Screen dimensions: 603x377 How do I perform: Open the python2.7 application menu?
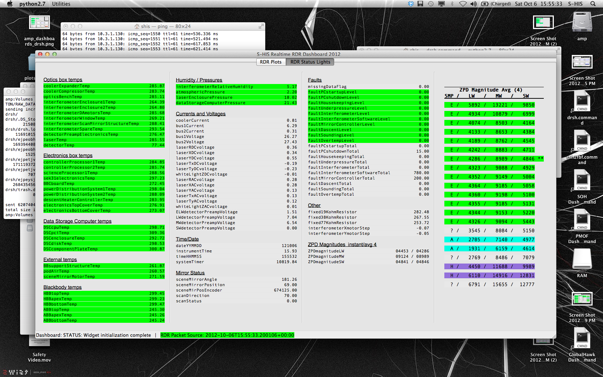[x=32, y=4]
